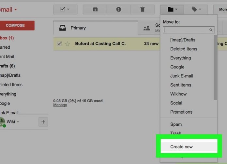Click the Archive toolbar icon
The image size is (227, 164).
click(x=95, y=9)
